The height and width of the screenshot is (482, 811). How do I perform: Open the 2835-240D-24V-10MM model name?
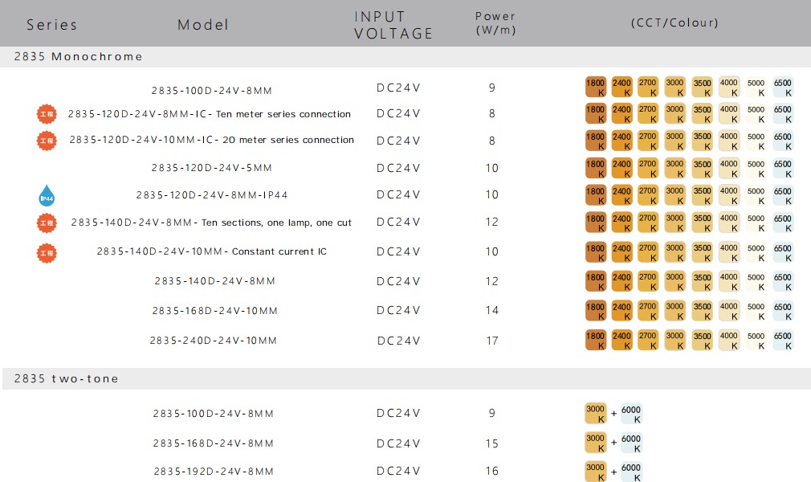point(214,341)
